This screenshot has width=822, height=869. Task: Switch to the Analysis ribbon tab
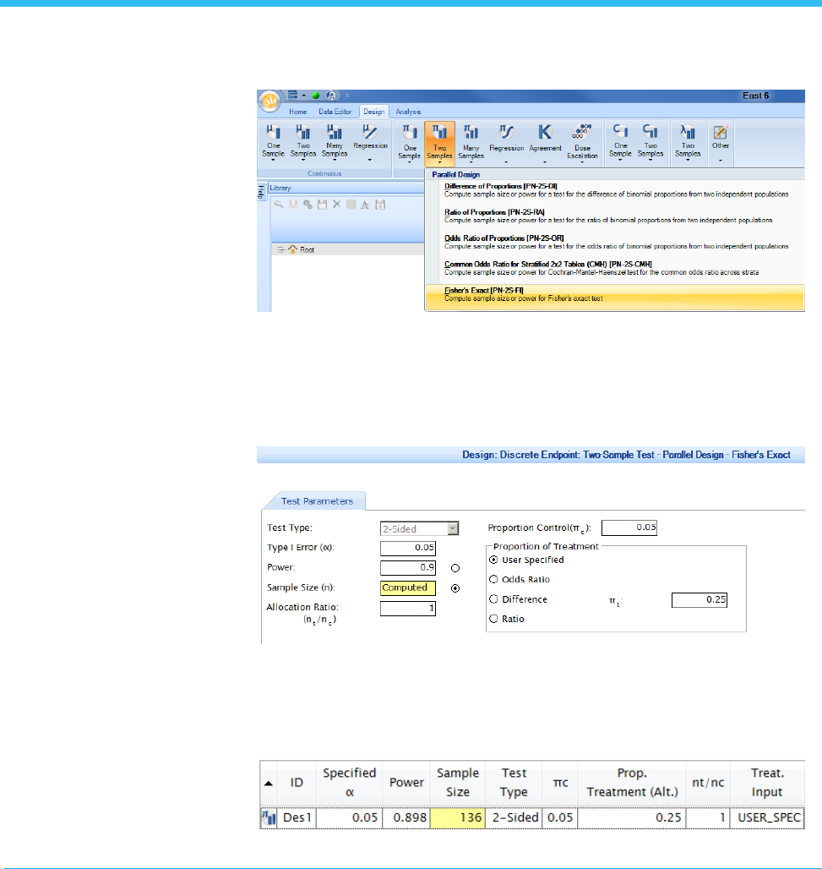[408, 112]
